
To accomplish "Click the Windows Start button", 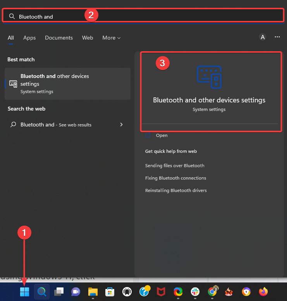I will click(24, 292).
